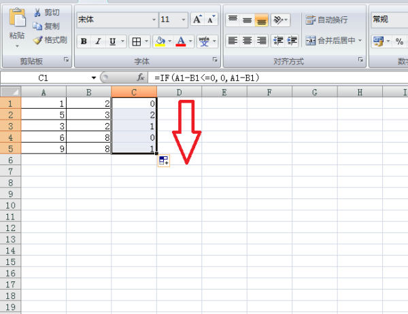Open the font size dropdown 11
Screen dimensions: 408x314
click(184, 20)
